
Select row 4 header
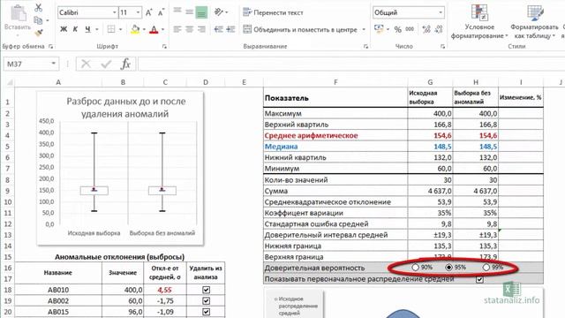[x=8, y=135]
